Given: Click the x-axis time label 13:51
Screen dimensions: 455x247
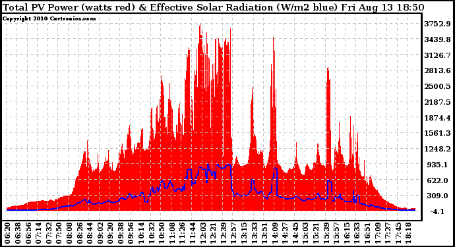Looking at the screenshot, I should click(x=265, y=233).
